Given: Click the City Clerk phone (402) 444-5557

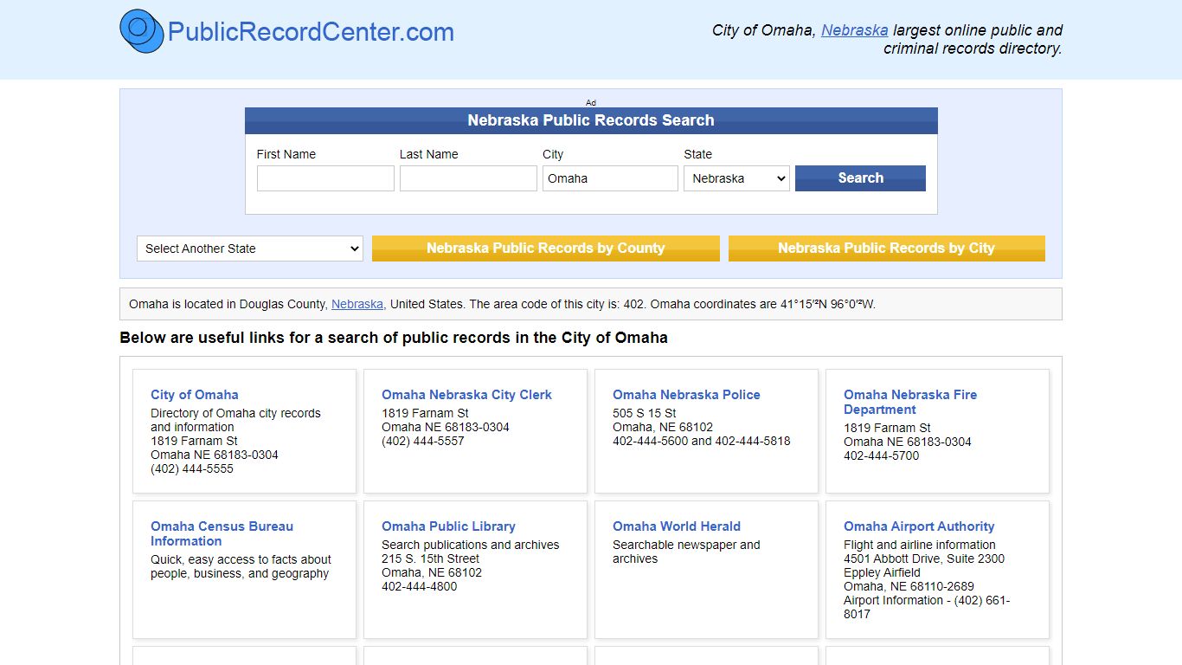Looking at the screenshot, I should pyautogui.click(x=423, y=441).
